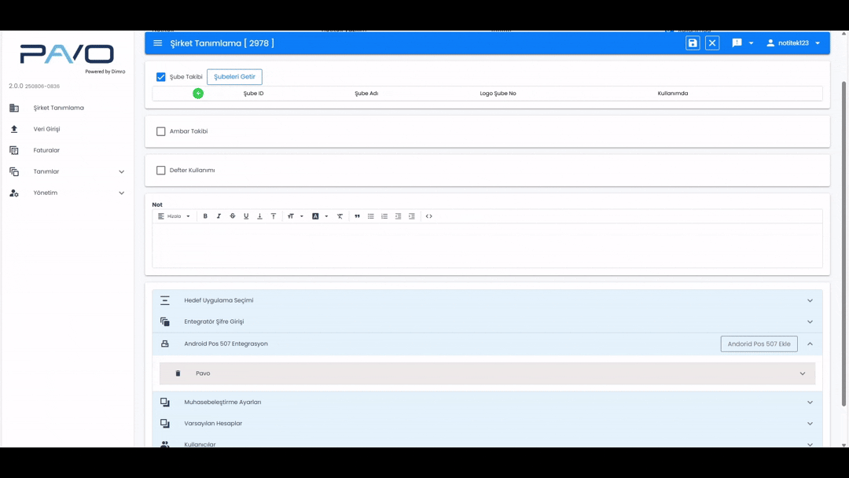Open Veri Girişi in the sidebar
Image resolution: width=849 pixels, height=478 pixels.
pos(46,129)
